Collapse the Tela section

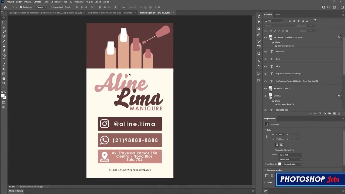[265, 130]
